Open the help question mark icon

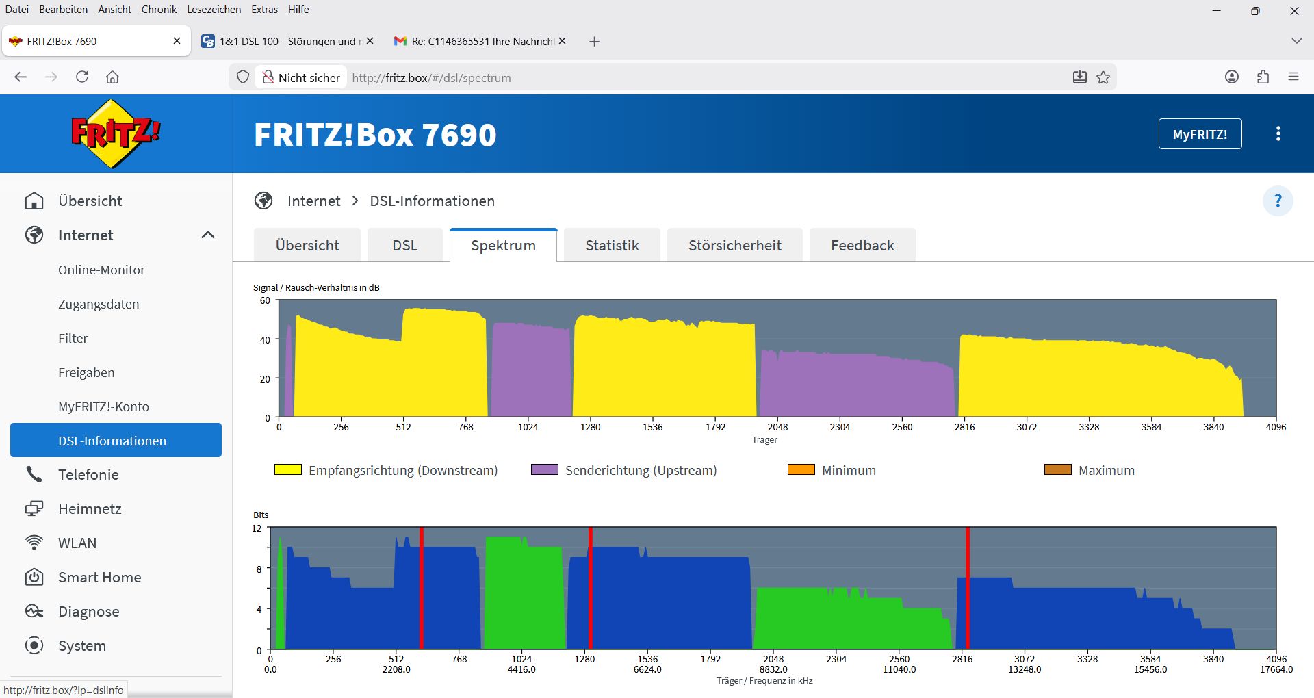1278,201
